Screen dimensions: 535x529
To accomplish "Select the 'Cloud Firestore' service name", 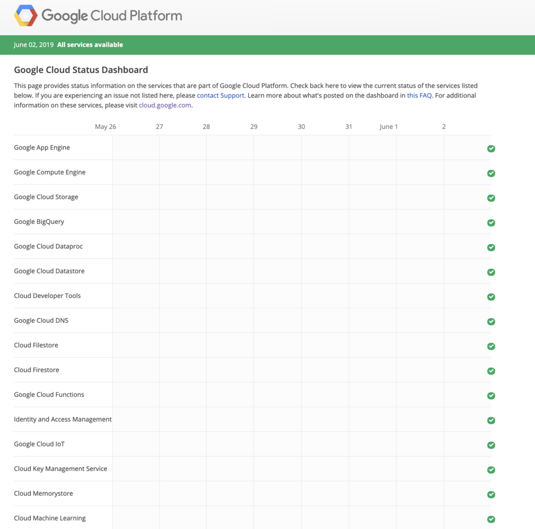I will coord(36,370).
